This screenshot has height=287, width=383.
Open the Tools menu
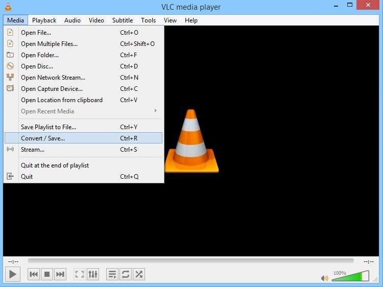(x=148, y=20)
